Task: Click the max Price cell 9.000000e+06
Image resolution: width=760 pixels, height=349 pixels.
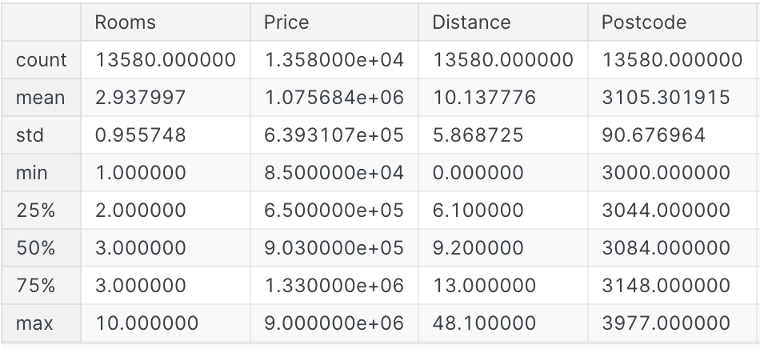Action: click(x=334, y=323)
